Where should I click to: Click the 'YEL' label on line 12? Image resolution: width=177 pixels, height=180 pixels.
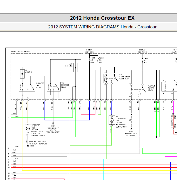(14, 175)
